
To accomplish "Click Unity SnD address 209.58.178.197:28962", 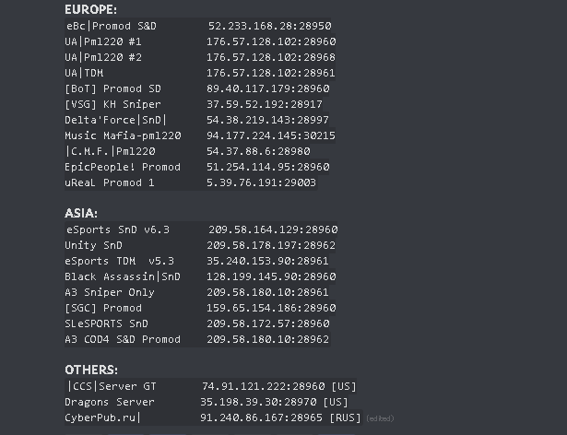I will pyautogui.click(x=271, y=245).
